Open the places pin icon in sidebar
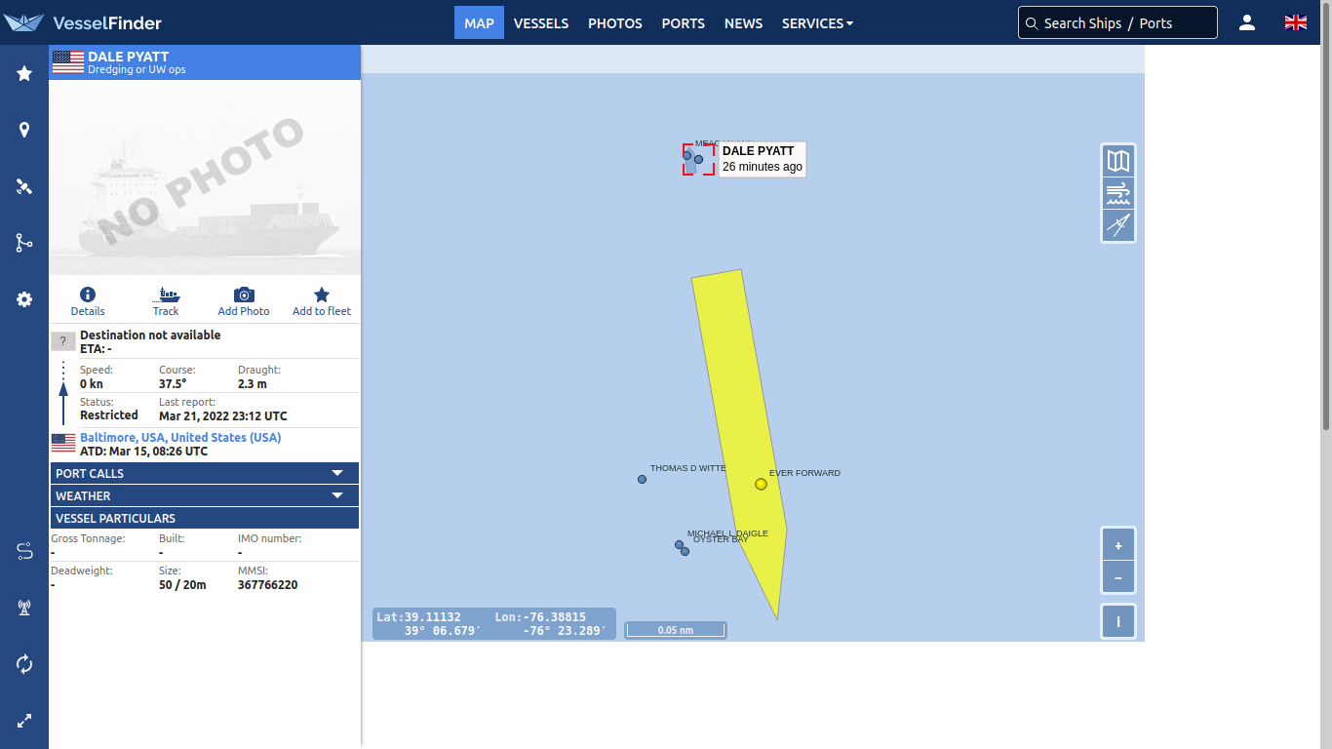The image size is (1332, 749). [x=24, y=130]
